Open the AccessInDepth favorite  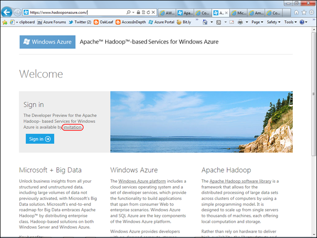click(x=131, y=22)
